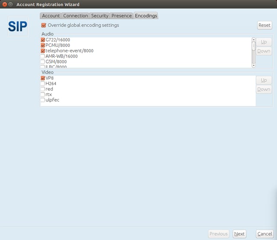Select the G722/16000 row text
This screenshot has width=277, height=240.
point(58,40)
